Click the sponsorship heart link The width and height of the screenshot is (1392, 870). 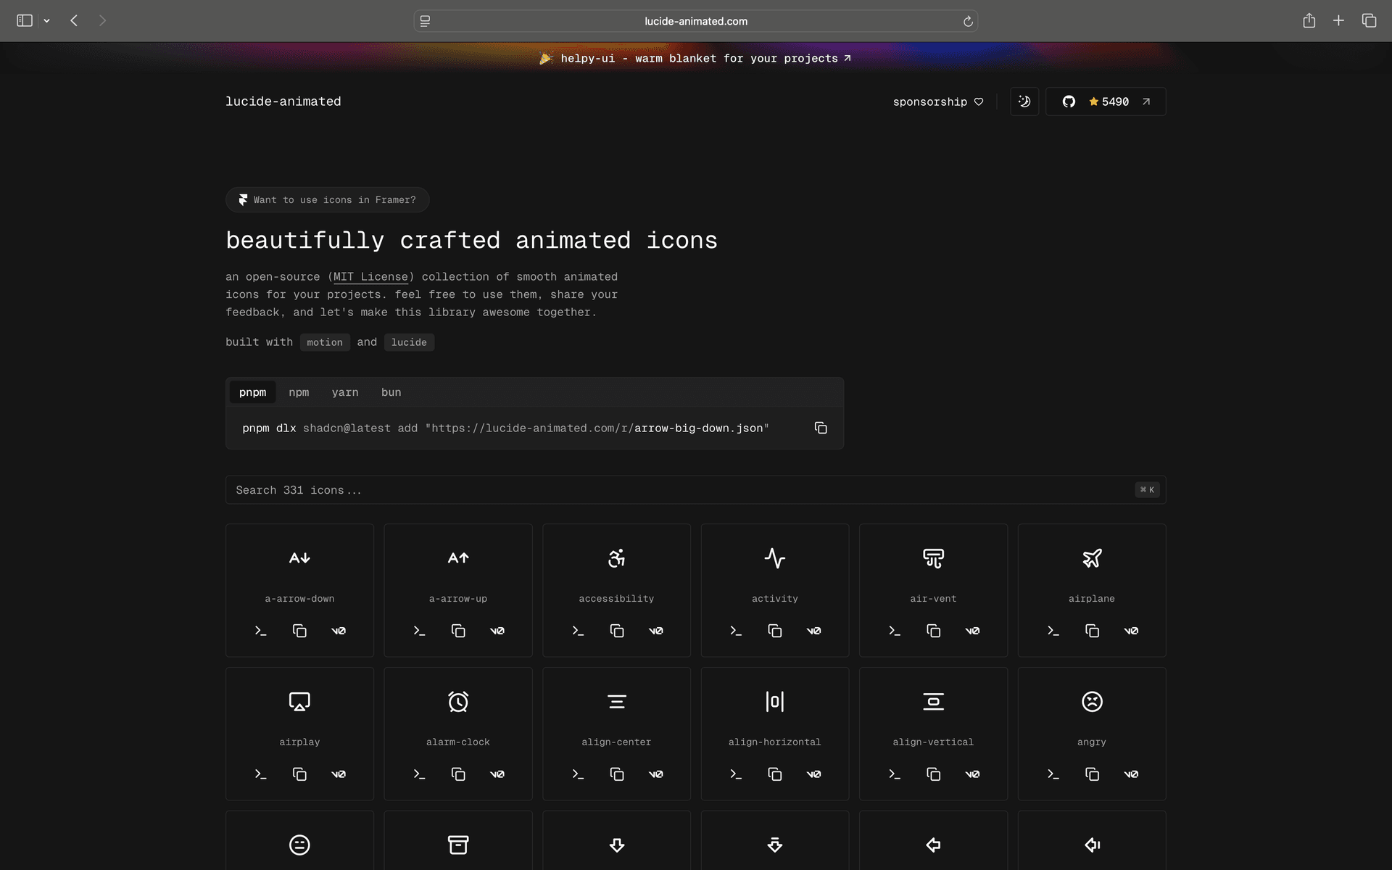click(938, 101)
